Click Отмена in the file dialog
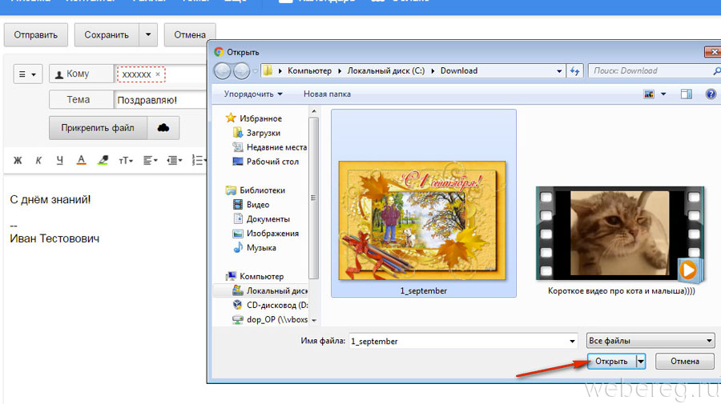This screenshot has width=721, height=404. coord(685,362)
